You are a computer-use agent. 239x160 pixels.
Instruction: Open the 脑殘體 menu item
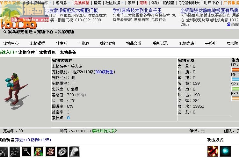click(x=169, y=3)
